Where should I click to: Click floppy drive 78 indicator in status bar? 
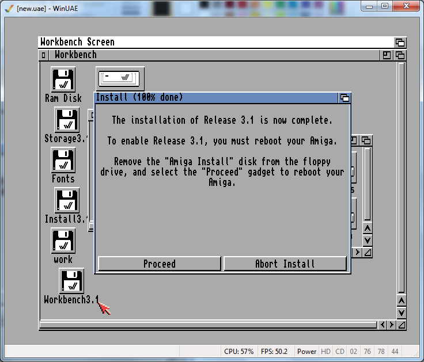381,352
